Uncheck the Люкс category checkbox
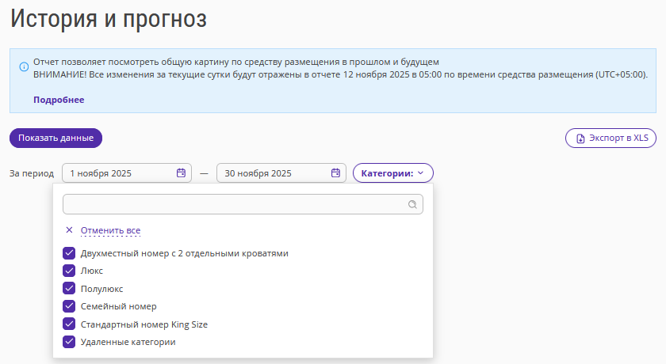Screen dimensions: 666x364 (69, 271)
